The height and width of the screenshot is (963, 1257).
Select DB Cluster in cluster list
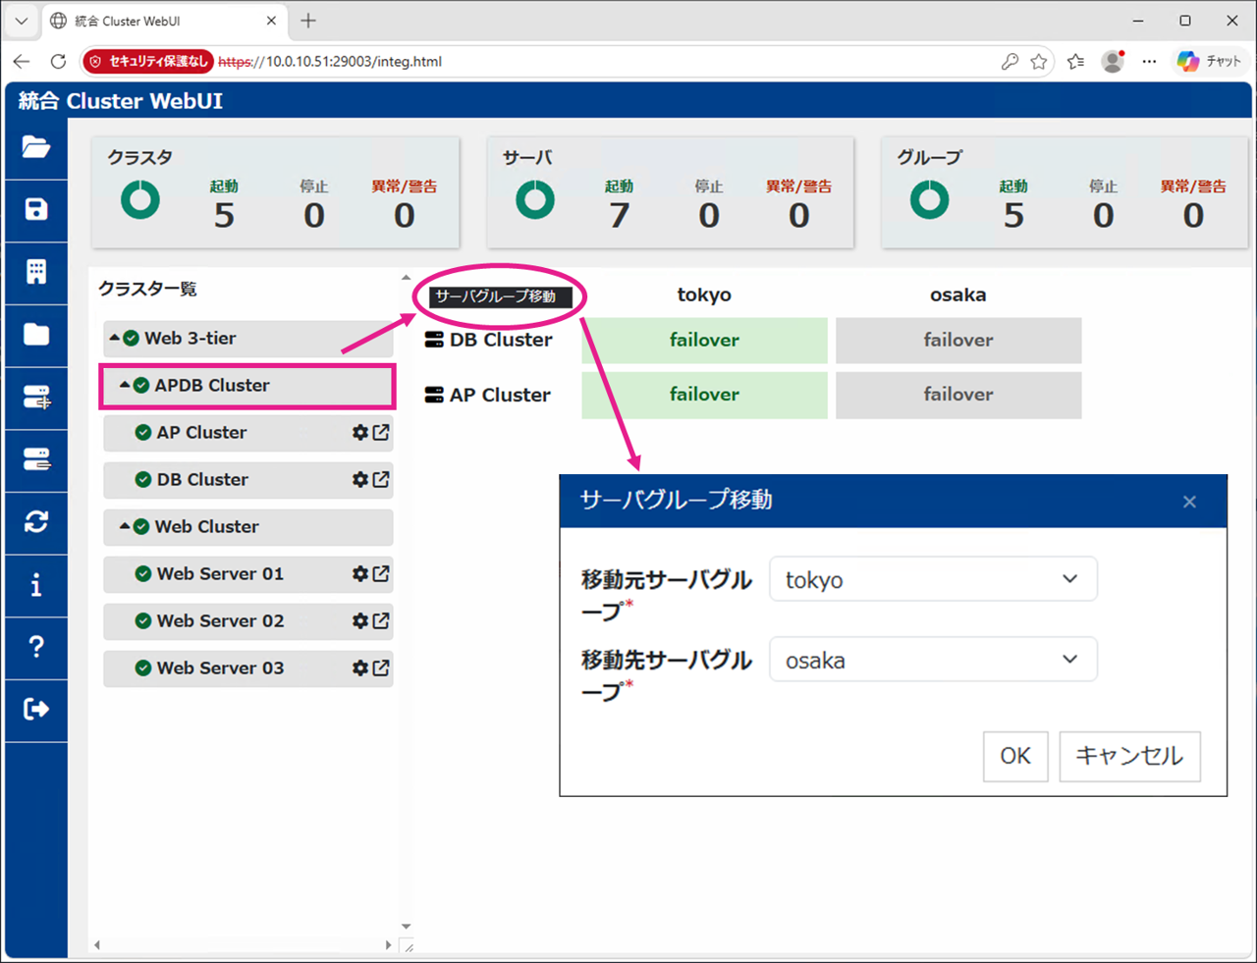pyautogui.click(x=248, y=479)
